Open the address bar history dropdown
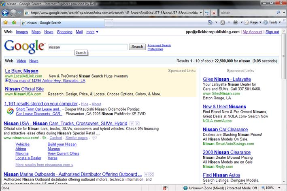The width and height of the screenshot is (287, 191). click(201, 13)
